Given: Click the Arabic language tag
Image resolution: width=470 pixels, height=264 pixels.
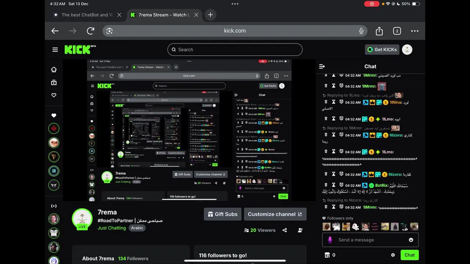Looking at the screenshot, I should [137, 228].
